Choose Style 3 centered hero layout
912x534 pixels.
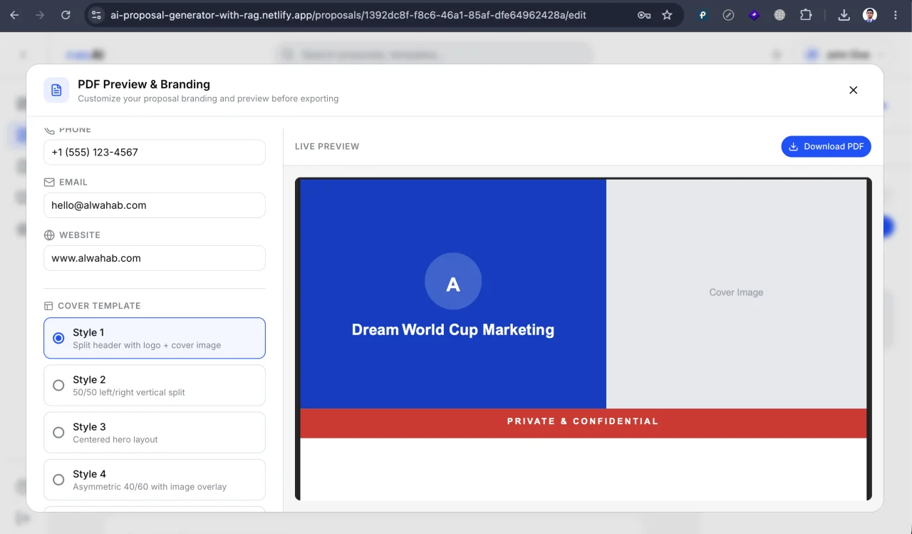tap(155, 432)
